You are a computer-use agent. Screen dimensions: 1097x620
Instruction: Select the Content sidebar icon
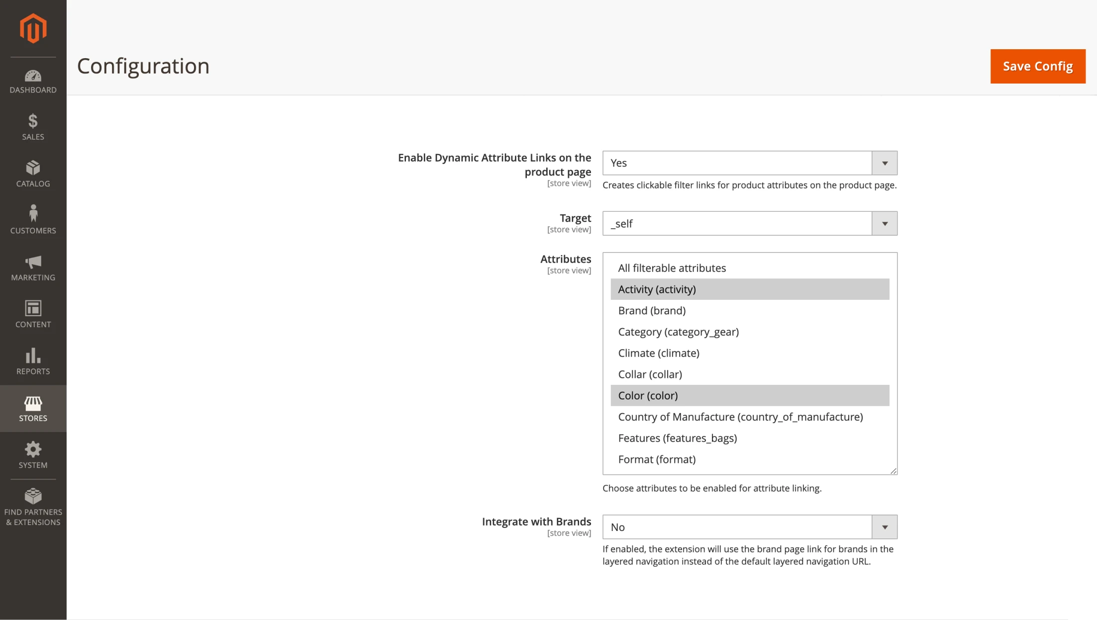(33, 313)
